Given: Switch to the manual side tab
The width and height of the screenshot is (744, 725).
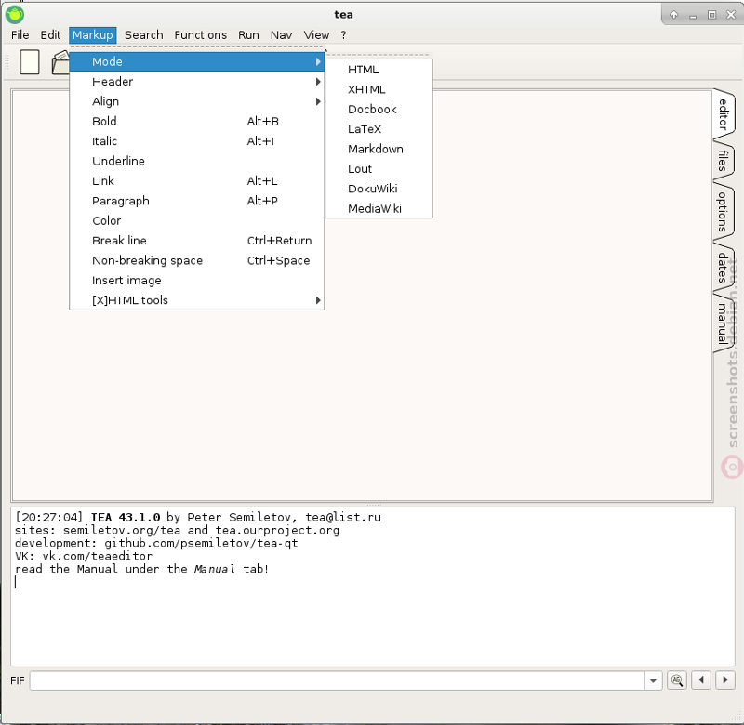Looking at the screenshot, I should click(x=724, y=323).
